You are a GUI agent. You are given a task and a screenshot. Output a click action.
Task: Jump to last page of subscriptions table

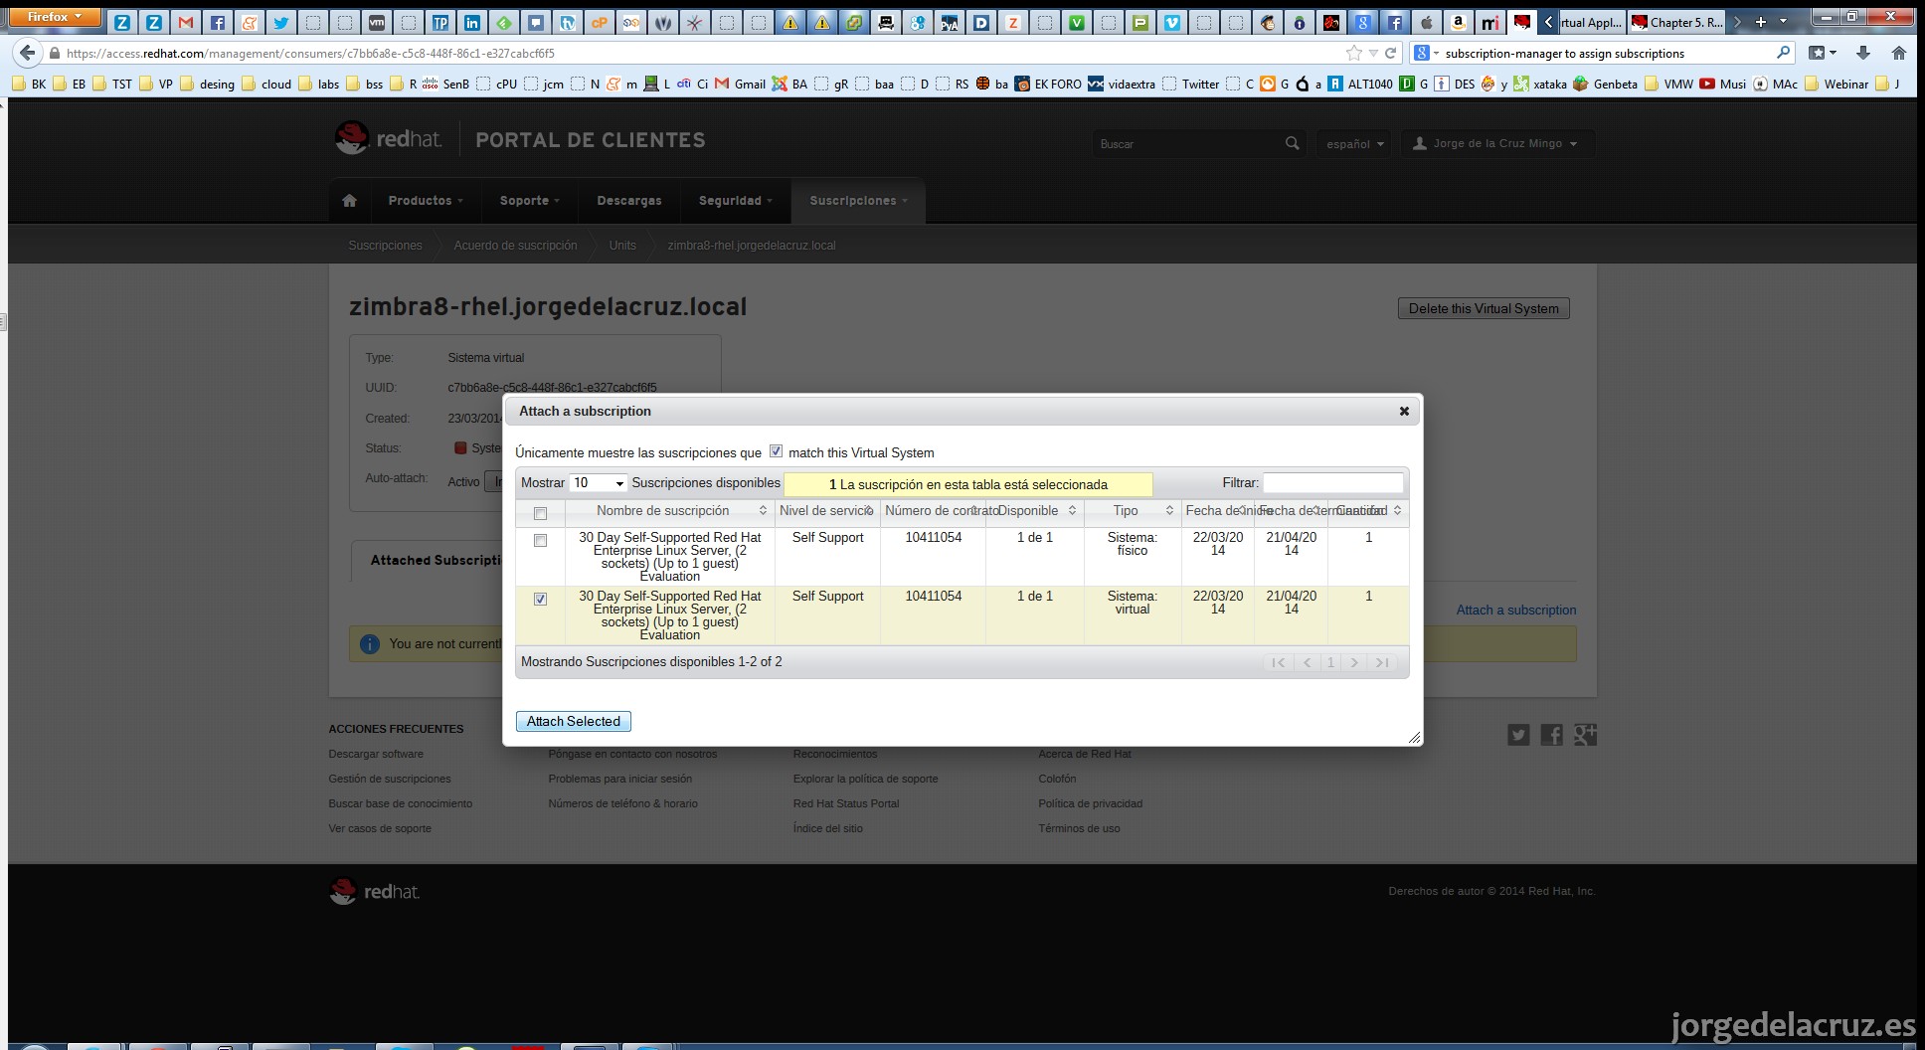[x=1382, y=662]
